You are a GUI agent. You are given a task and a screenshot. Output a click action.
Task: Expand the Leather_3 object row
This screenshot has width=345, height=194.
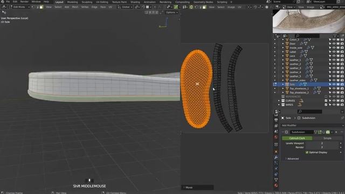click(283, 68)
